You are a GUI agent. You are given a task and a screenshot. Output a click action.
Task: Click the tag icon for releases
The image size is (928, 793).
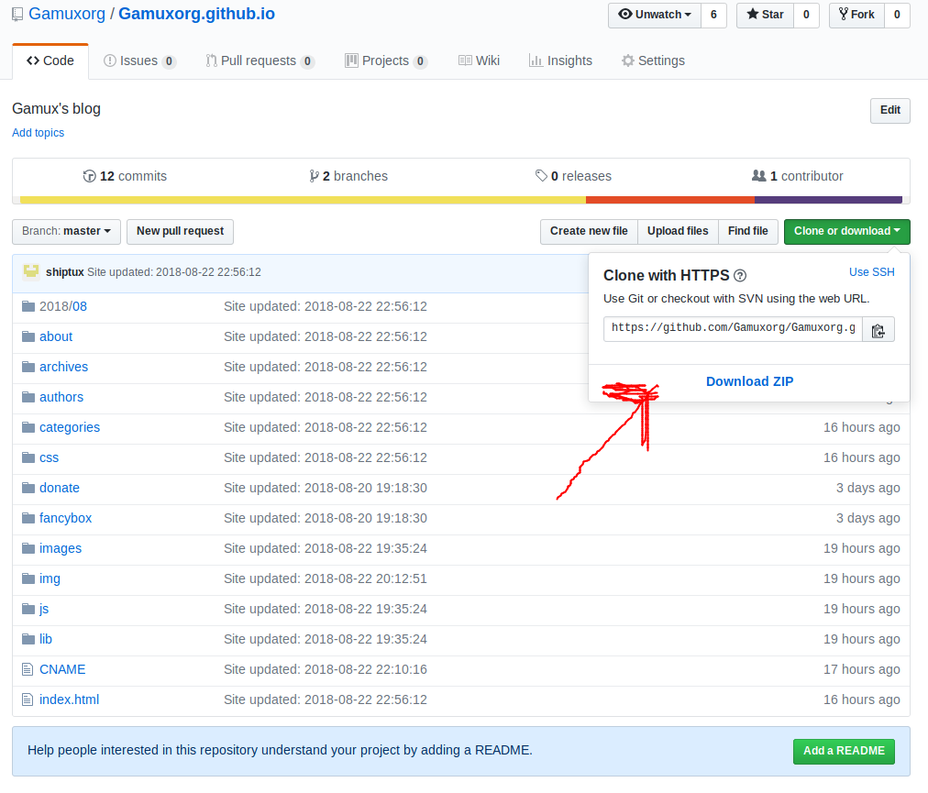[x=541, y=176]
